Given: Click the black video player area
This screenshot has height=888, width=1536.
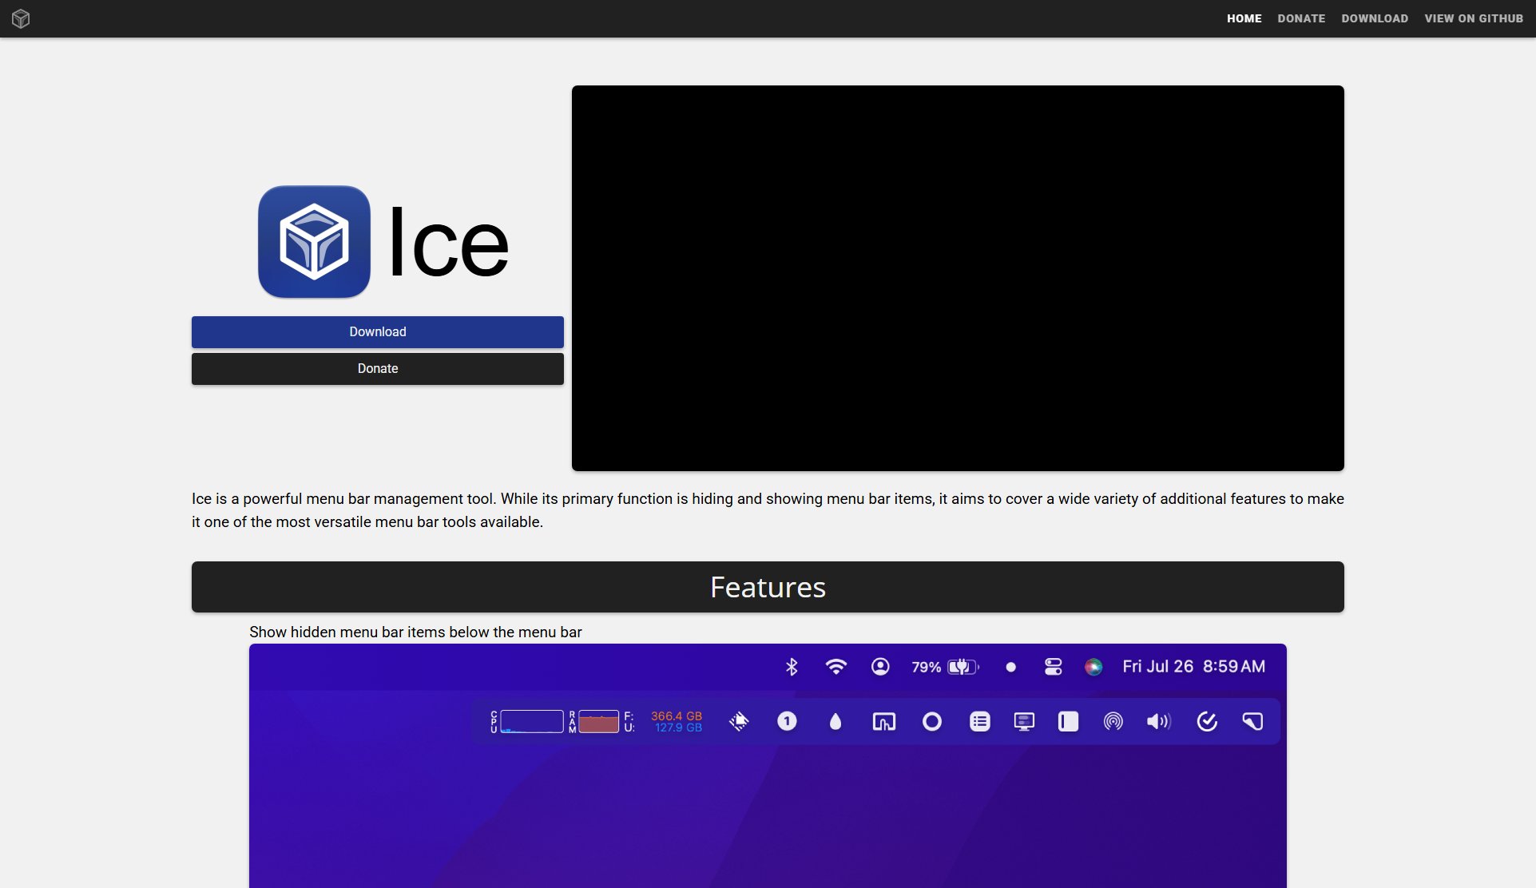Looking at the screenshot, I should 957,277.
